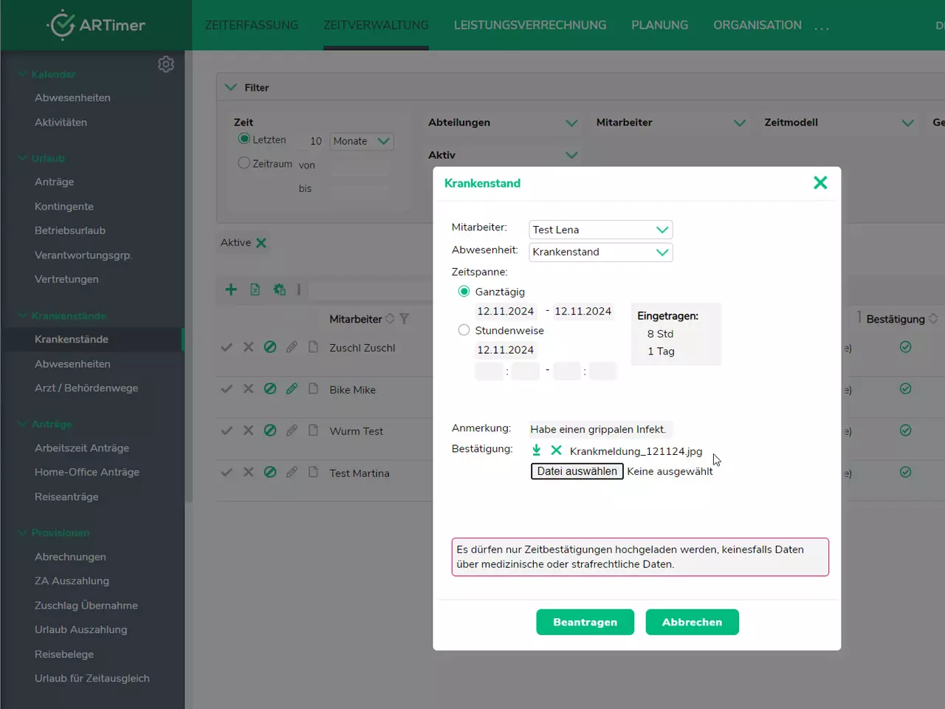
Task: Open document icon in Wurm Test row
Action: tap(313, 430)
